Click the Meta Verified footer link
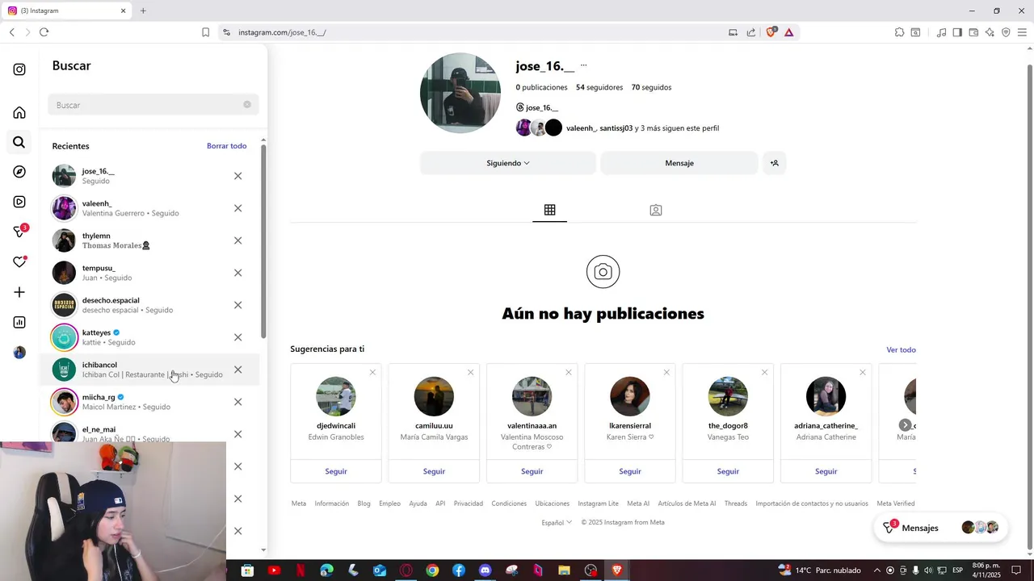The image size is (1034, 581). [896, 504]
